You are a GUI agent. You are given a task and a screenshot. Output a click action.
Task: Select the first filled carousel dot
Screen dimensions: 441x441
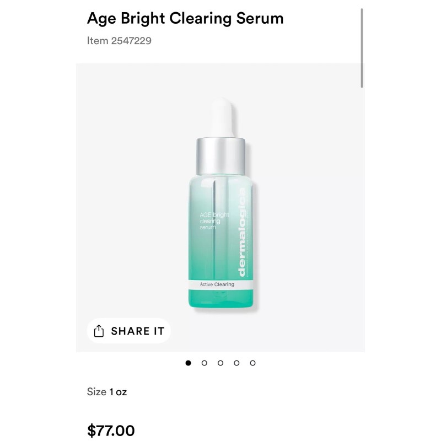188,363
